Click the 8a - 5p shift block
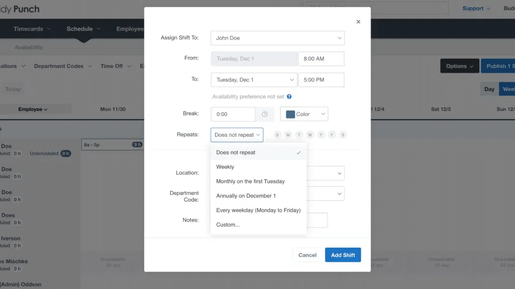This screenshot has height=289, width=515. (112, 145)
